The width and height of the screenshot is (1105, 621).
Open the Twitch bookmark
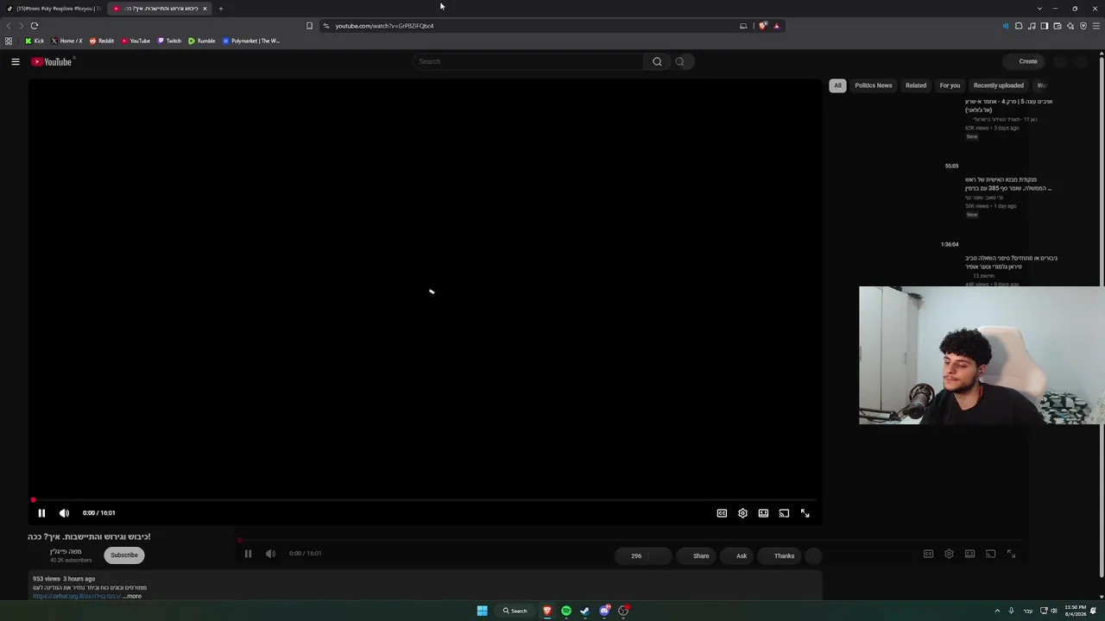click(169, 41)
